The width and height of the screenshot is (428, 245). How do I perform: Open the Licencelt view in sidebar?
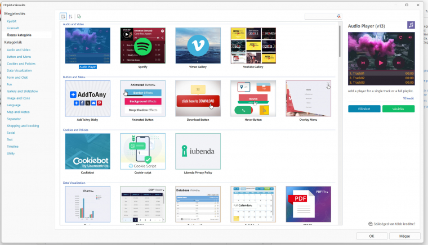[13, 28]
